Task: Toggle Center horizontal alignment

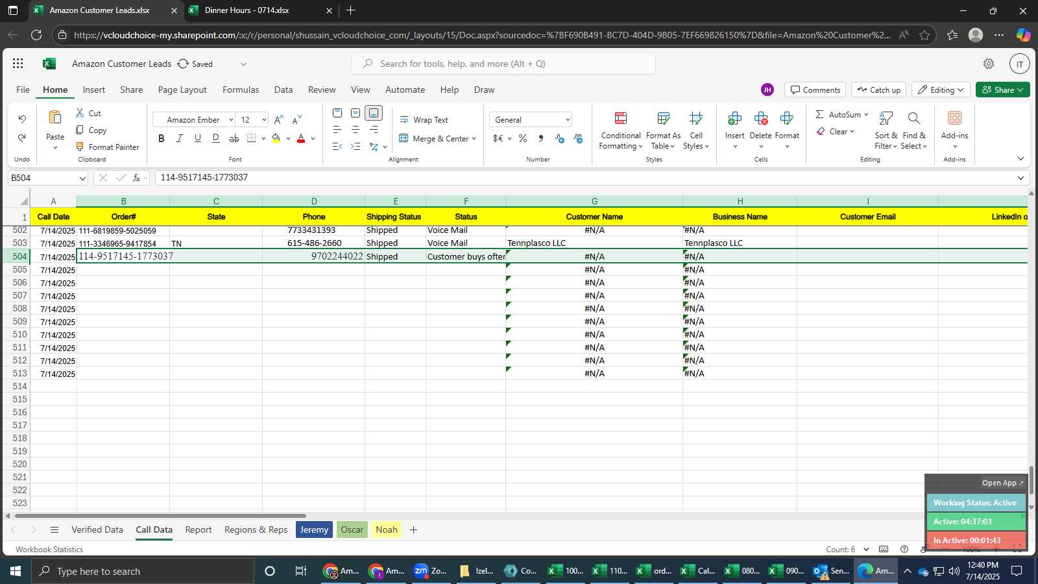Action: 356,130
